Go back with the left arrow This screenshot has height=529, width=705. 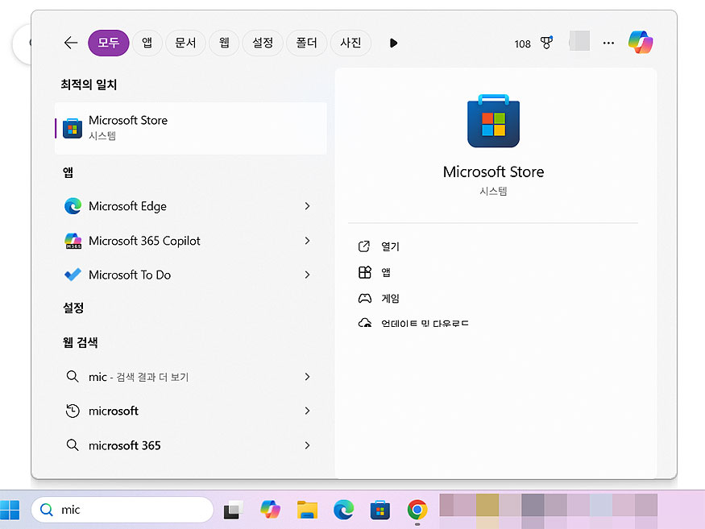coord(71,43)
